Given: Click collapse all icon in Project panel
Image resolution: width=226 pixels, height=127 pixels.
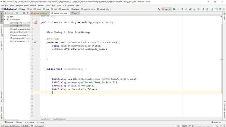Looking at the screenshot, I should [x=20, y=13].
